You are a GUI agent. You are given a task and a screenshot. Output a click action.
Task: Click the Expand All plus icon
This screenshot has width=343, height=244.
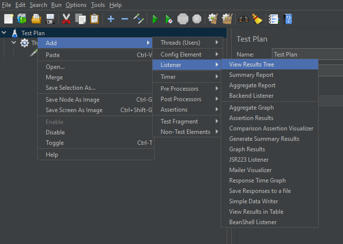(111, 19)
